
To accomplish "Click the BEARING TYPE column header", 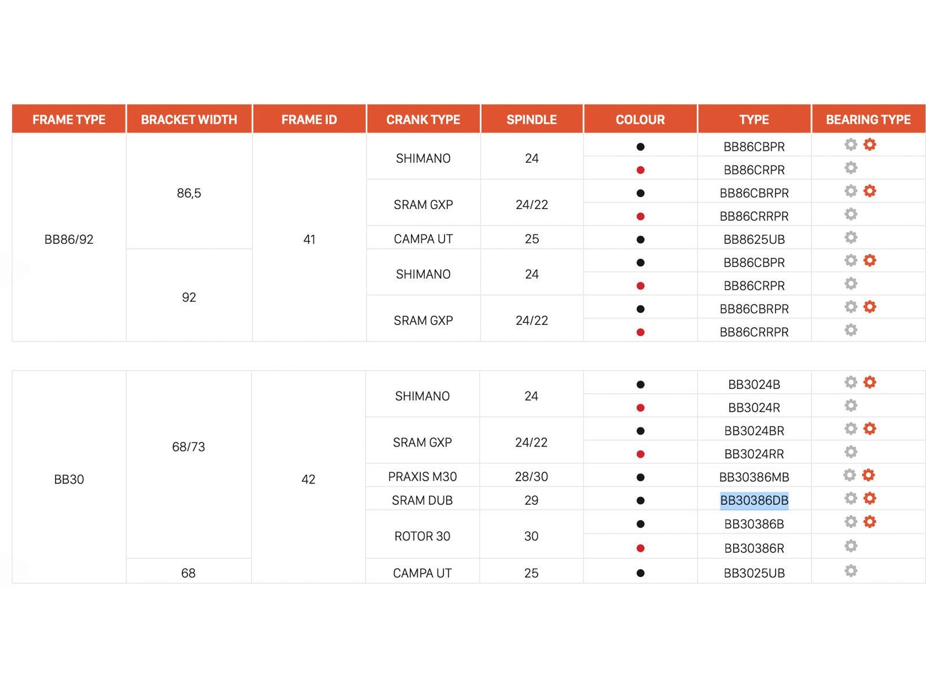I will (868, 119).
